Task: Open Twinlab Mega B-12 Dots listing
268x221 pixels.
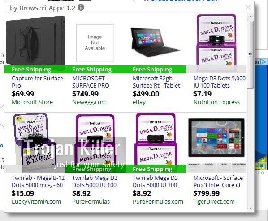Action: tap(38, 182)
